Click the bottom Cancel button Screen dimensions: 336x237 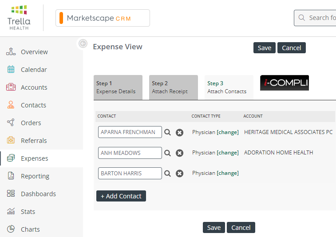coord(241,227)
